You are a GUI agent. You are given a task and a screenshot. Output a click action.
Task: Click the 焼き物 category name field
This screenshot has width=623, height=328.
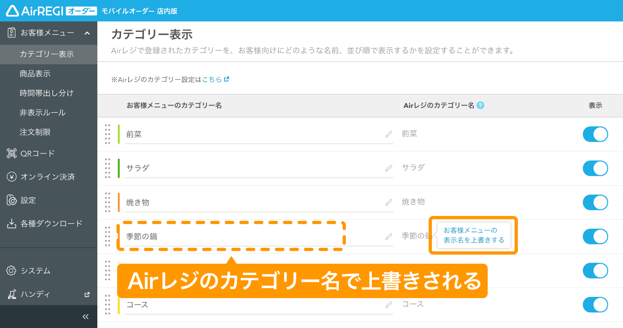pos(259,202)
